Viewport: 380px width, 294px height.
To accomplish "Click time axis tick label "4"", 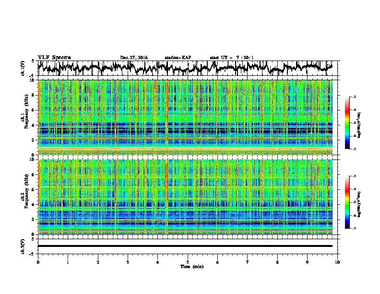I will click(158, 262).
